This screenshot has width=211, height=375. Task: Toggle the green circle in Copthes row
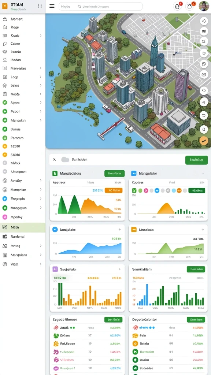coord(140,190)
